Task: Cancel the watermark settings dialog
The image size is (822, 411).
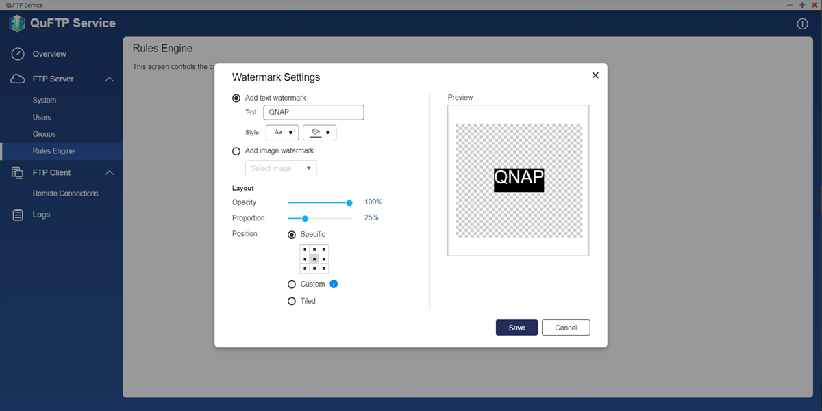Action: tap(565, 328)
